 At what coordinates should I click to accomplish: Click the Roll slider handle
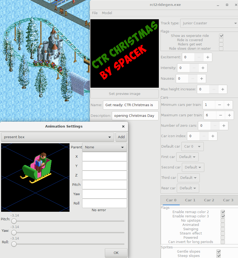(x=14, y=244)
